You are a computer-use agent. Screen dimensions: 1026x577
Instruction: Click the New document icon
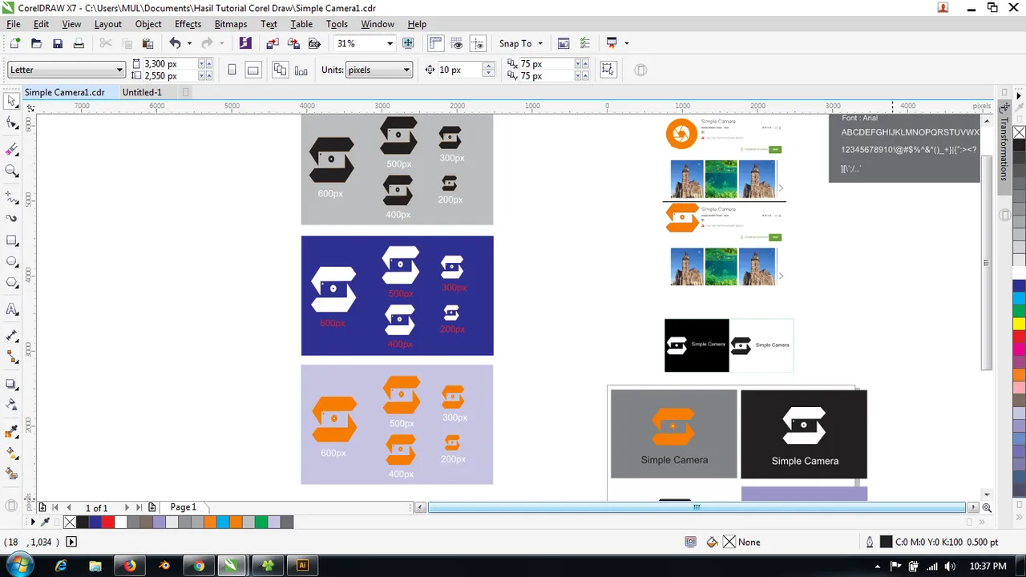[x=14, y=43]
